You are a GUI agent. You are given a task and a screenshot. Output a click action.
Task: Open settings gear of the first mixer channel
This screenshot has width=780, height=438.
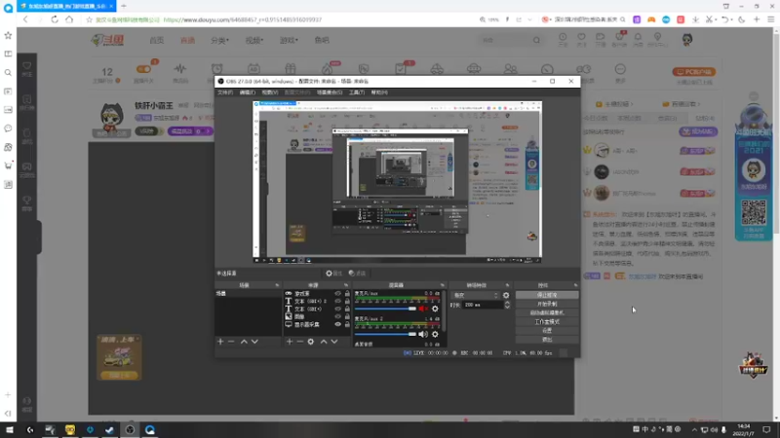tap(435, 309)
